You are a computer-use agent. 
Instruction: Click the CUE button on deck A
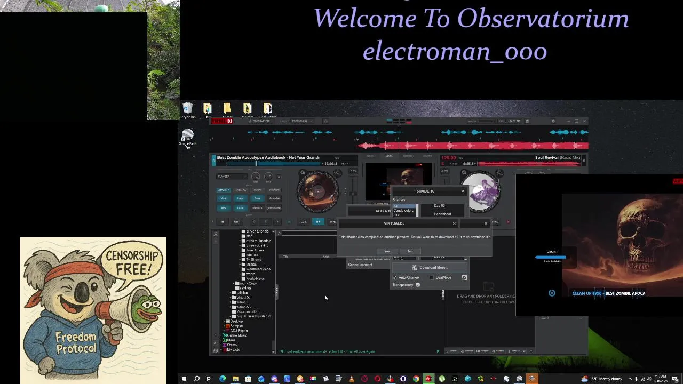304,222
